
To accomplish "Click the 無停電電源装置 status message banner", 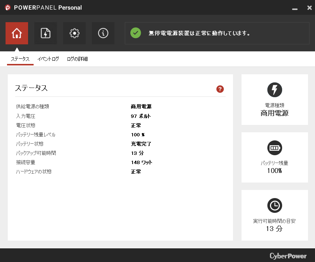I will point(199,33).
